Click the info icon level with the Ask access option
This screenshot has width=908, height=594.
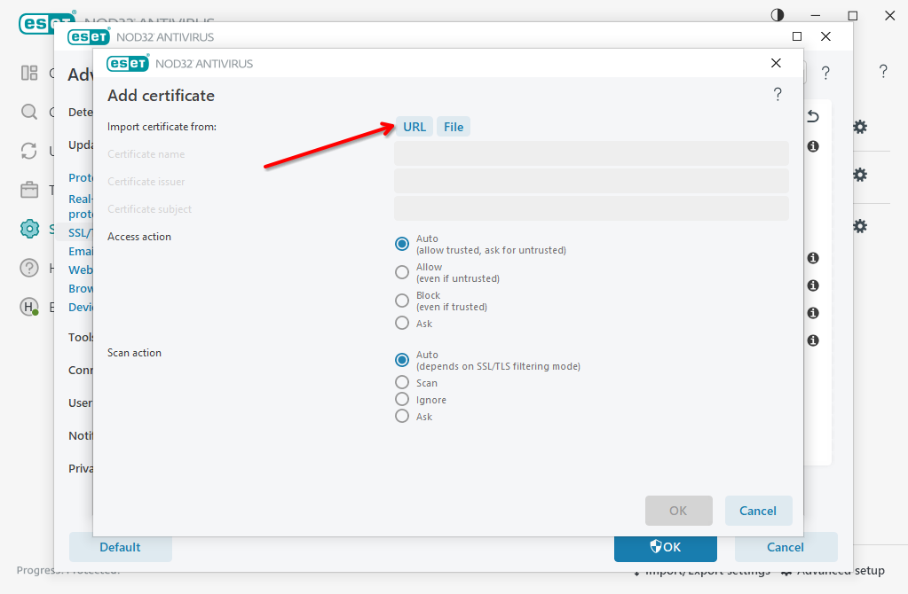[813, 313]
